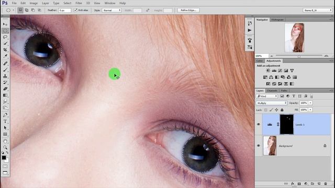Open the Image menu
This screenshot has height=188, width=335.
coord(33,3)
